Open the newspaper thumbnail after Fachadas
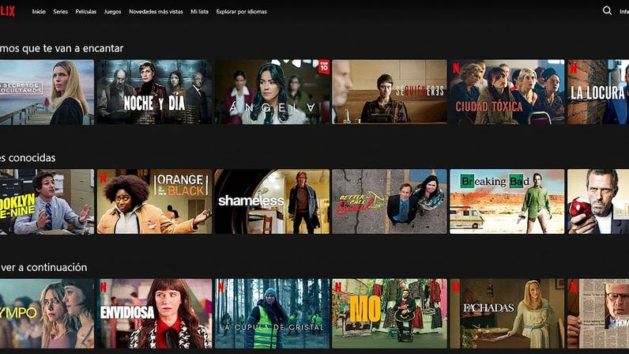 tap(598, 314)
